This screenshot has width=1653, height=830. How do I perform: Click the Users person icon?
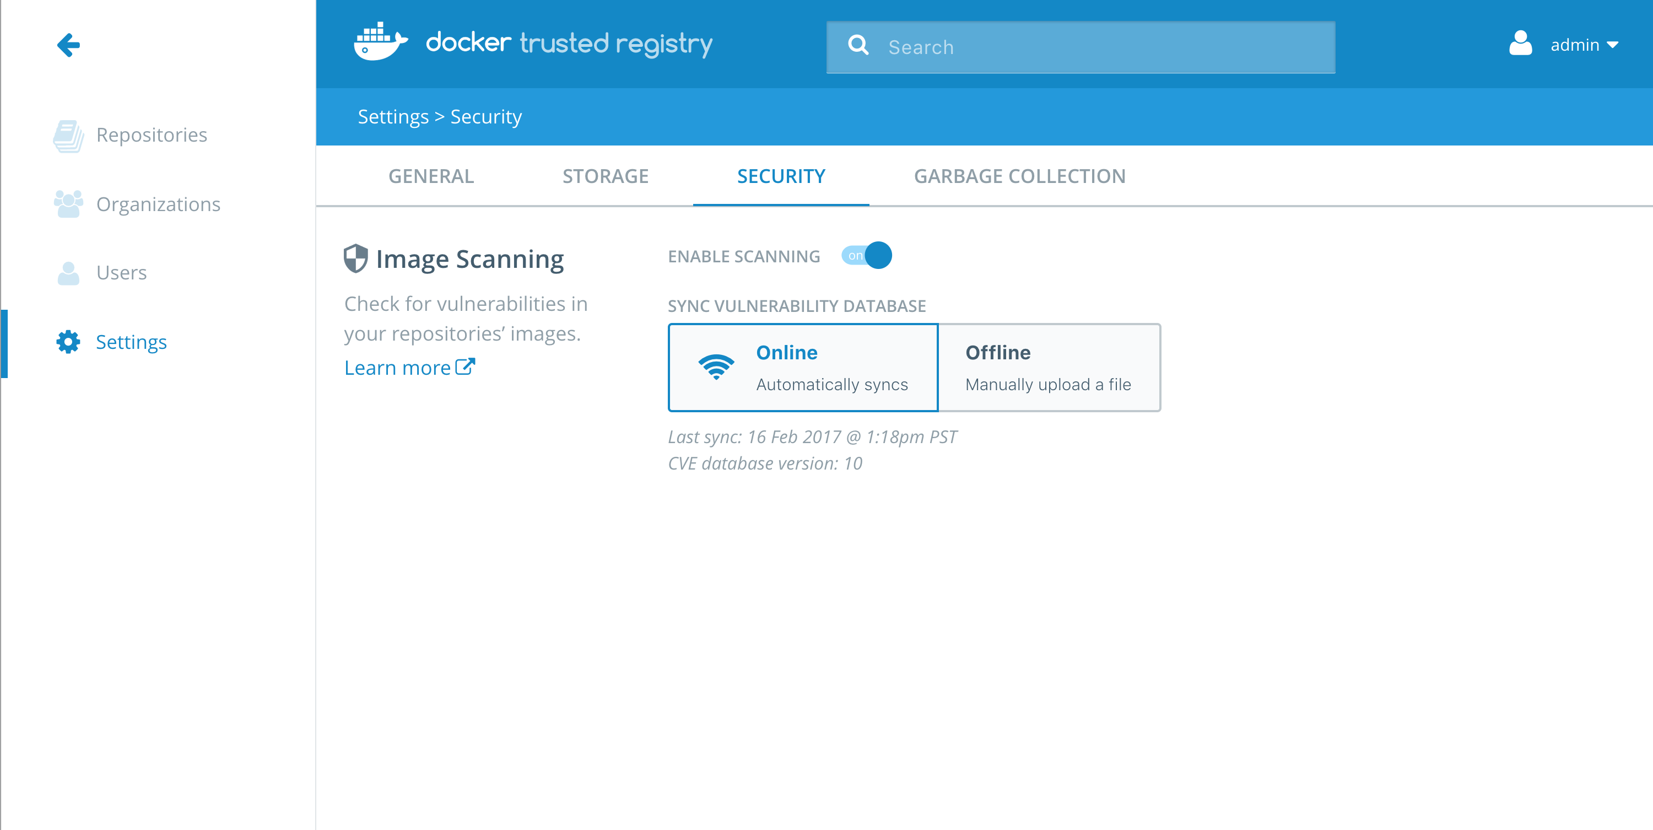[68, 273]
